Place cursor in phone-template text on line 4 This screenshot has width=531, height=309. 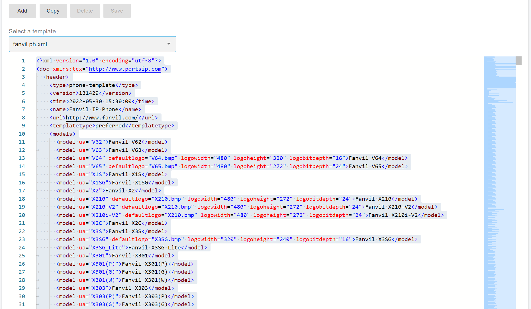click(92, 85)
